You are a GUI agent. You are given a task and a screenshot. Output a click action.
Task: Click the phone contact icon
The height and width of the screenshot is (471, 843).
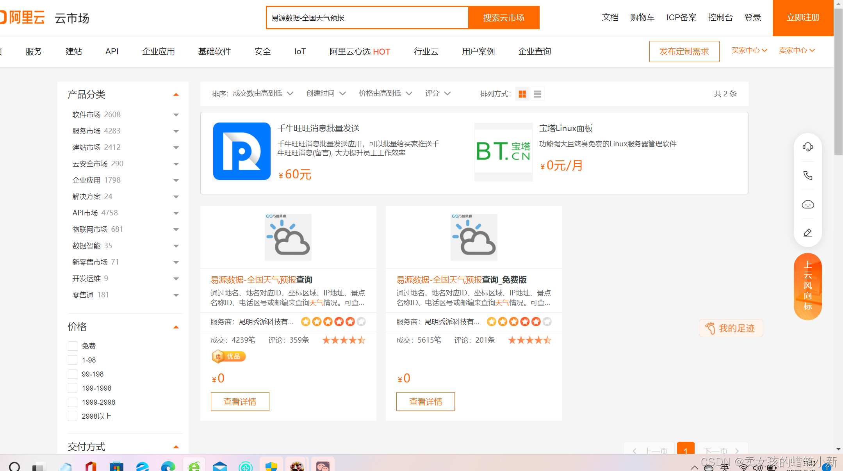(807, 176)
